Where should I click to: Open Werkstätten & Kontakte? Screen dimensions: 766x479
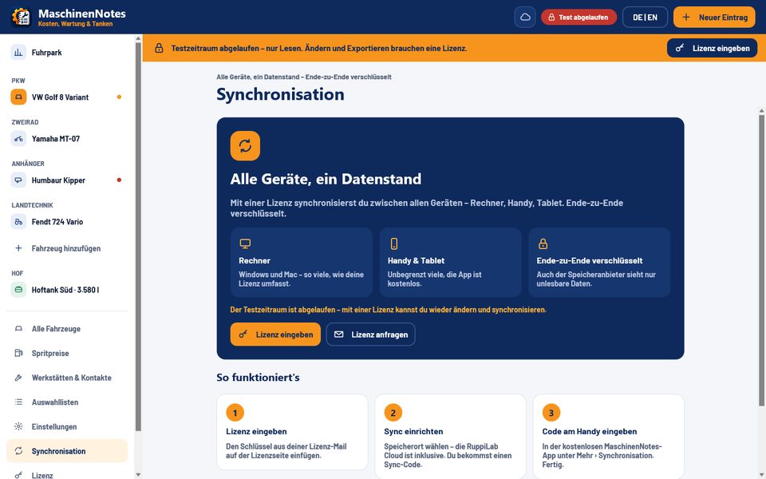[67, 378]
